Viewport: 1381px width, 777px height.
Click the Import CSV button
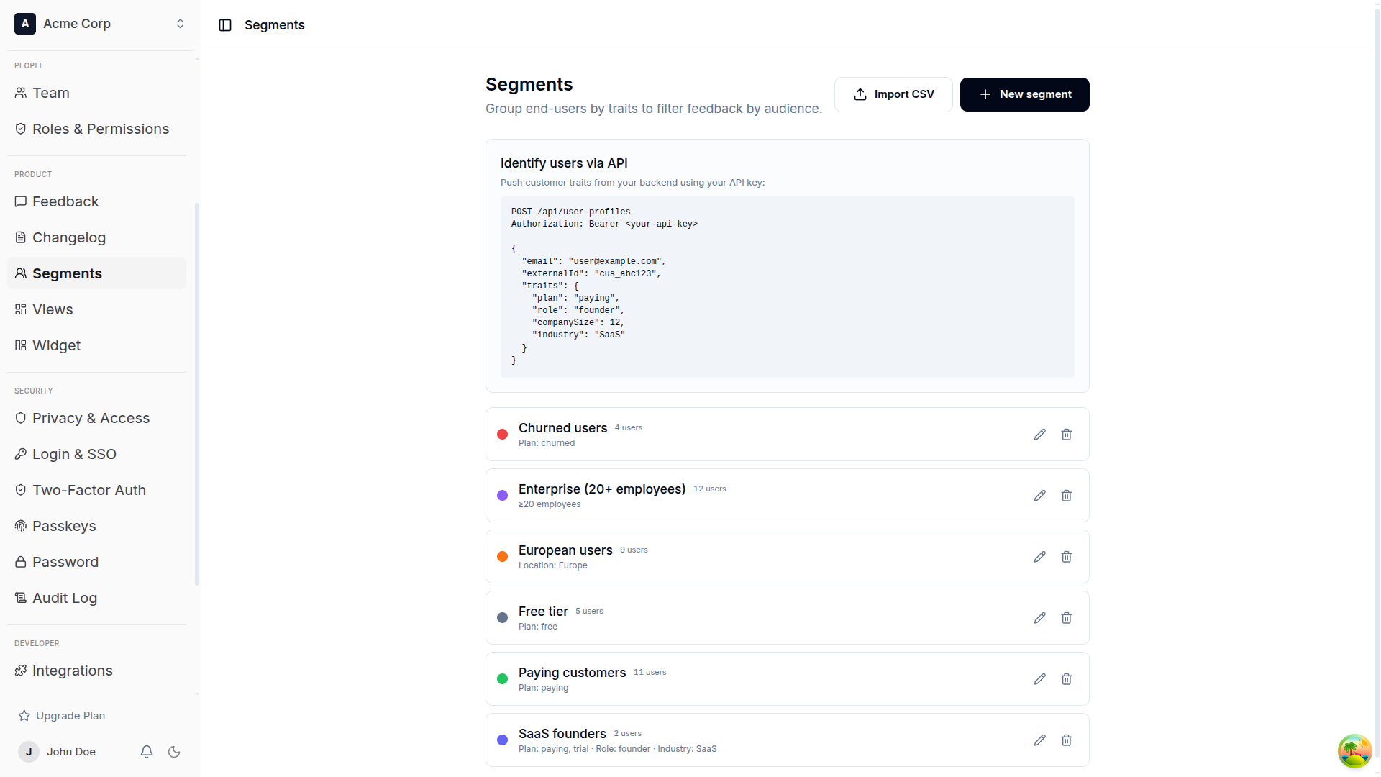[x=893, y=94]
